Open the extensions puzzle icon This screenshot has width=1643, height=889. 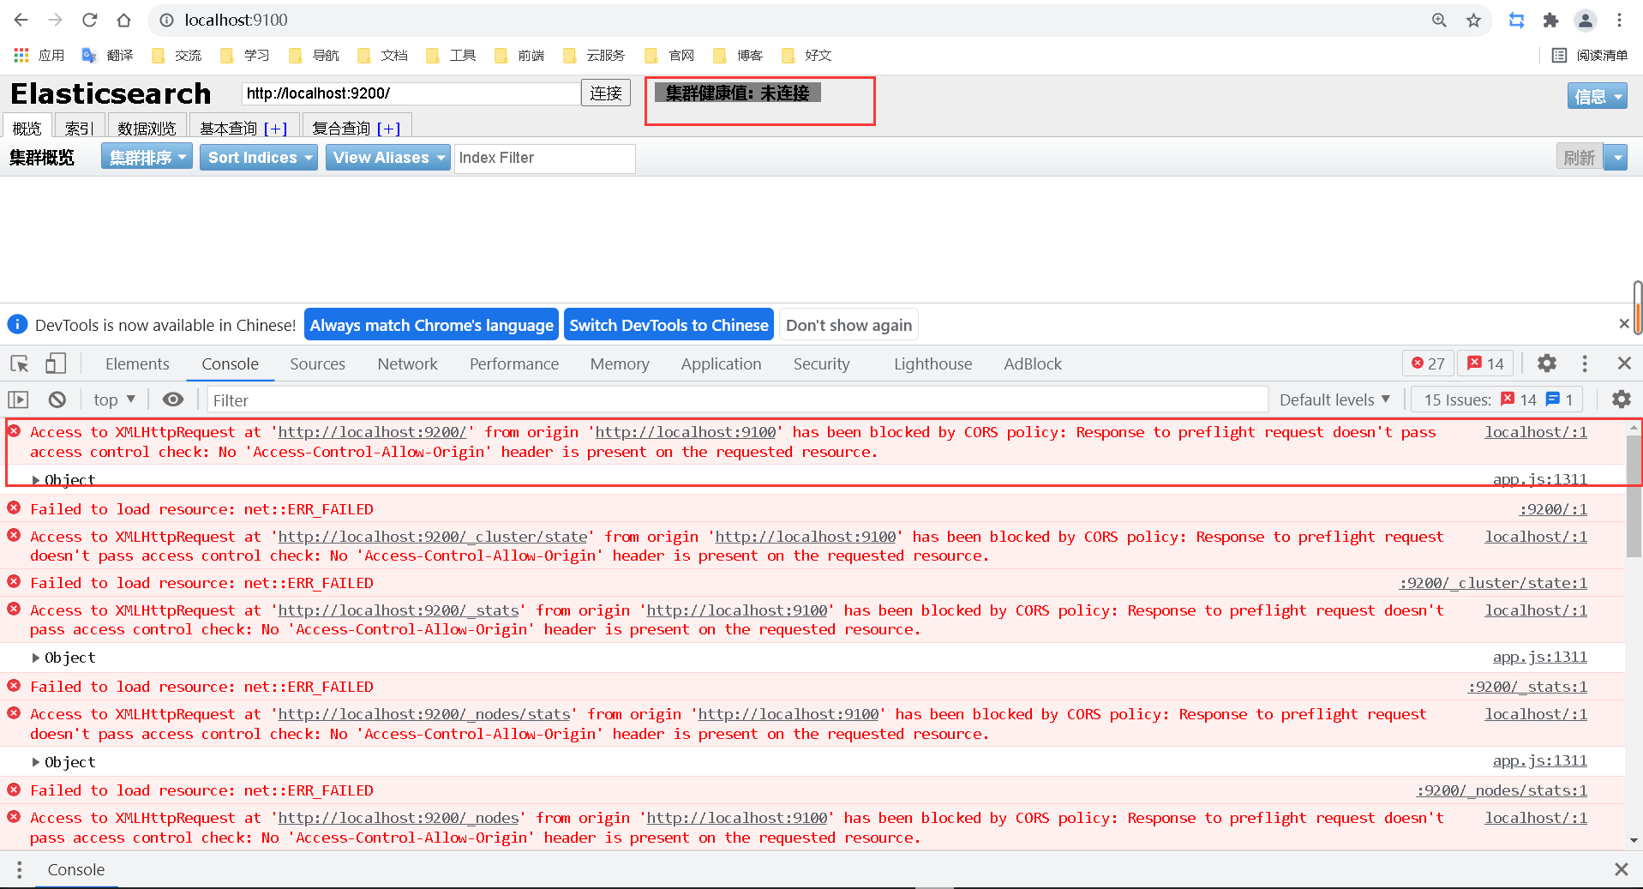pyautogui.click(x=1550, y=20)
